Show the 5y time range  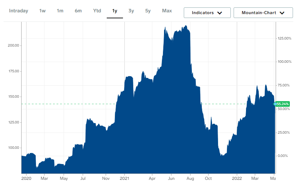pyautogui.click(x=148, y=11)
